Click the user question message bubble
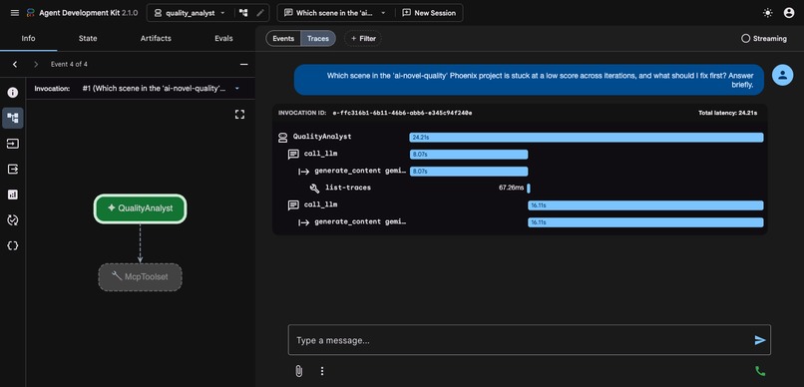 529,80
